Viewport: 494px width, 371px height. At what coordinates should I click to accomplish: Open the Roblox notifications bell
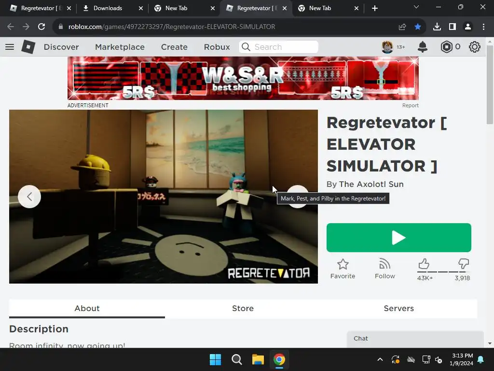pos(423,47)
